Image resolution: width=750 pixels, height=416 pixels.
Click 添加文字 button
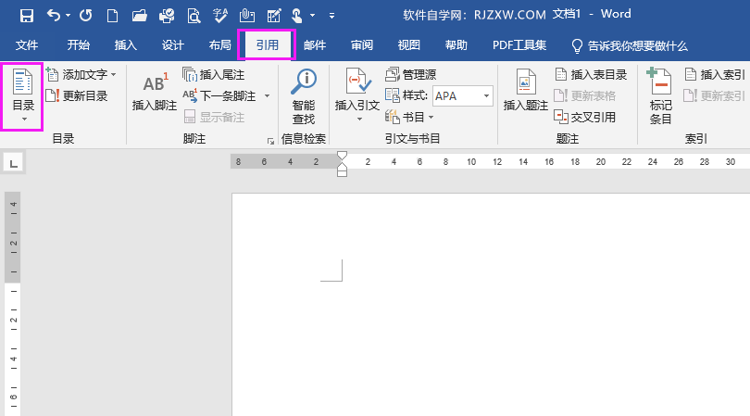(81, 75)
